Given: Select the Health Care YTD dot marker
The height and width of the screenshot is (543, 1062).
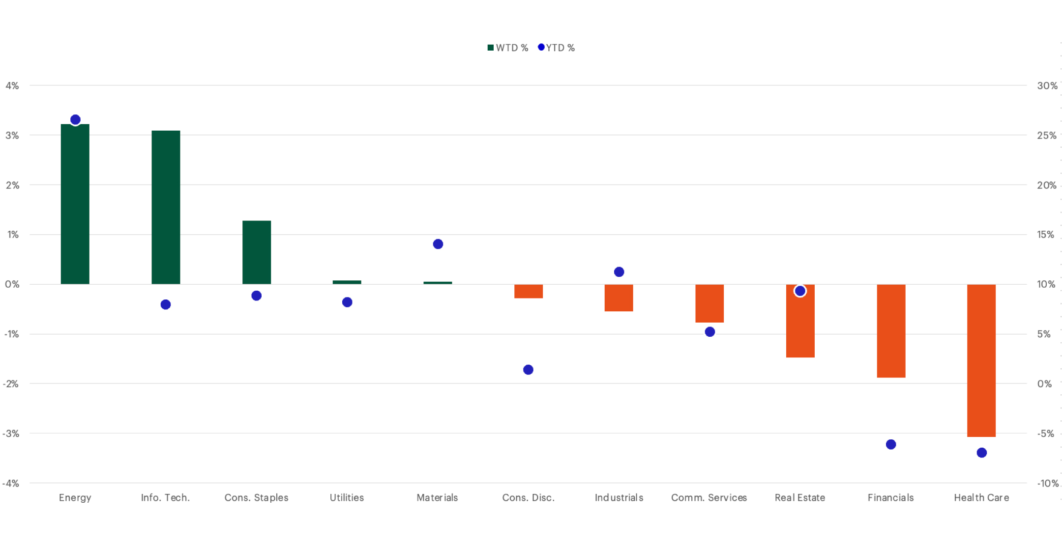Looking at the screenshot, I should [x=981, y=453].
